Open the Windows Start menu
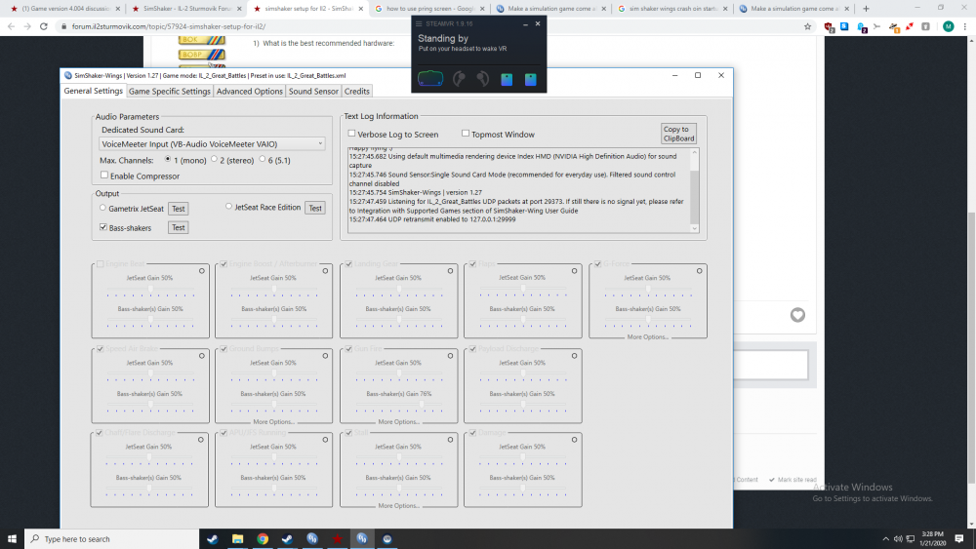Screen dimensions: 976x549 point(12,539)
